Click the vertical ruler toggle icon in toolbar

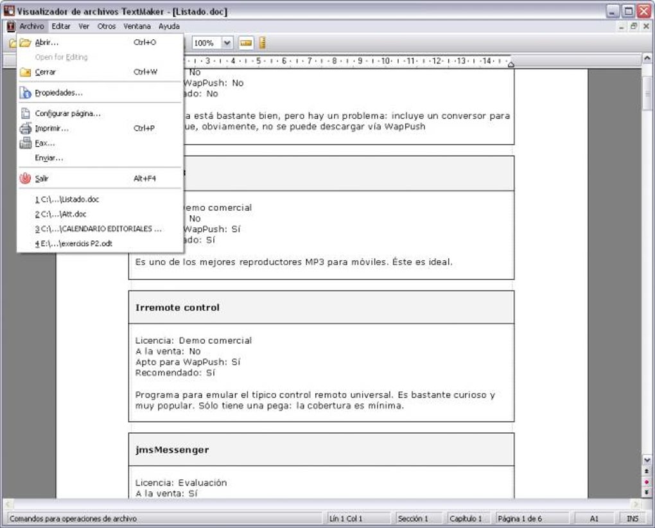[x=263, y=42]
